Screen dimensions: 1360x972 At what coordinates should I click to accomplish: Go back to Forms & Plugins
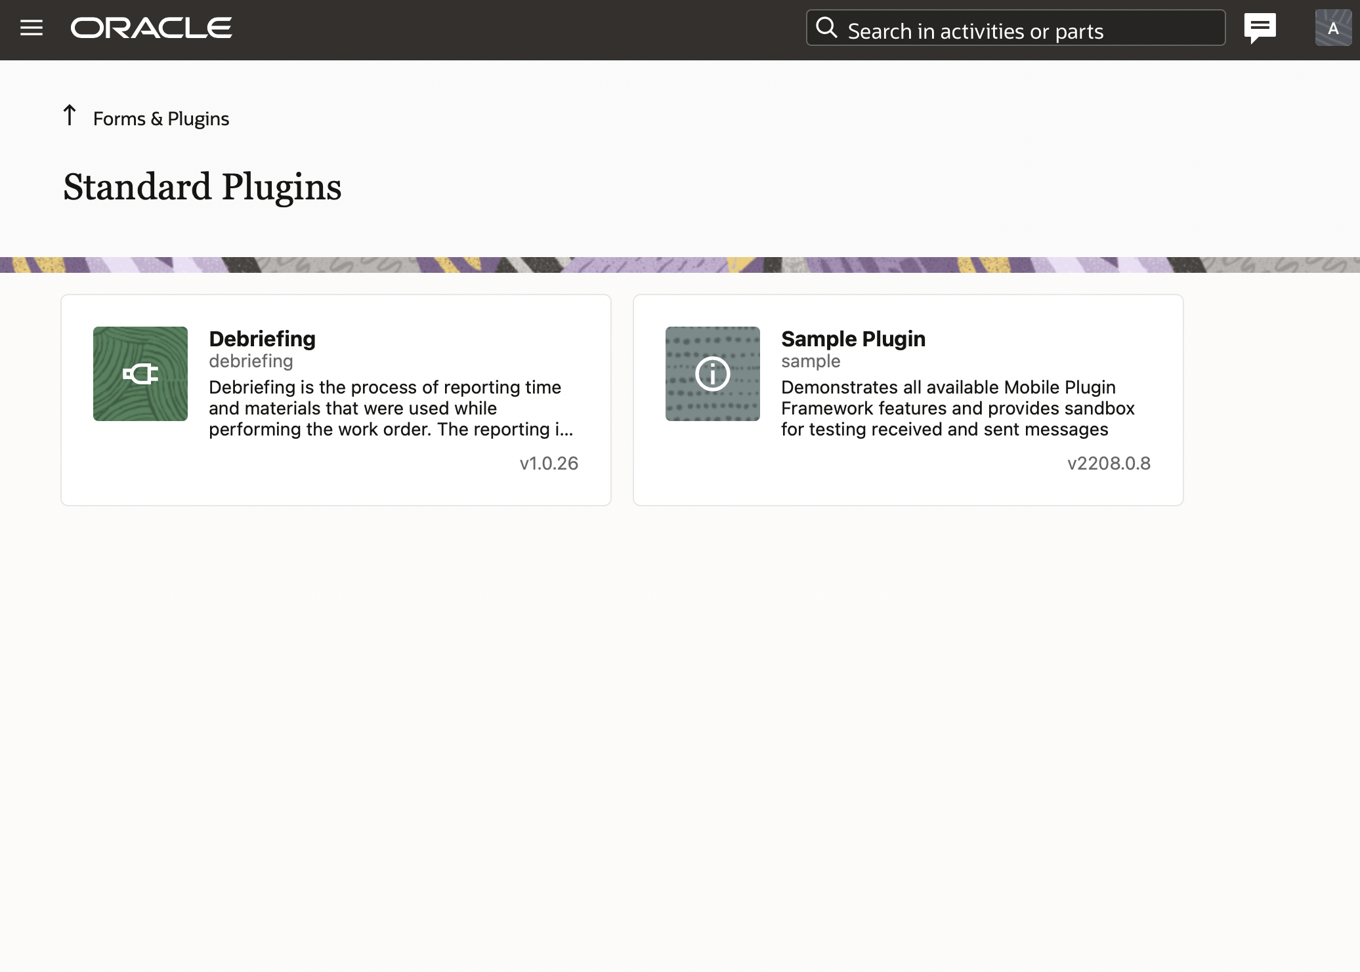point(161,119)
